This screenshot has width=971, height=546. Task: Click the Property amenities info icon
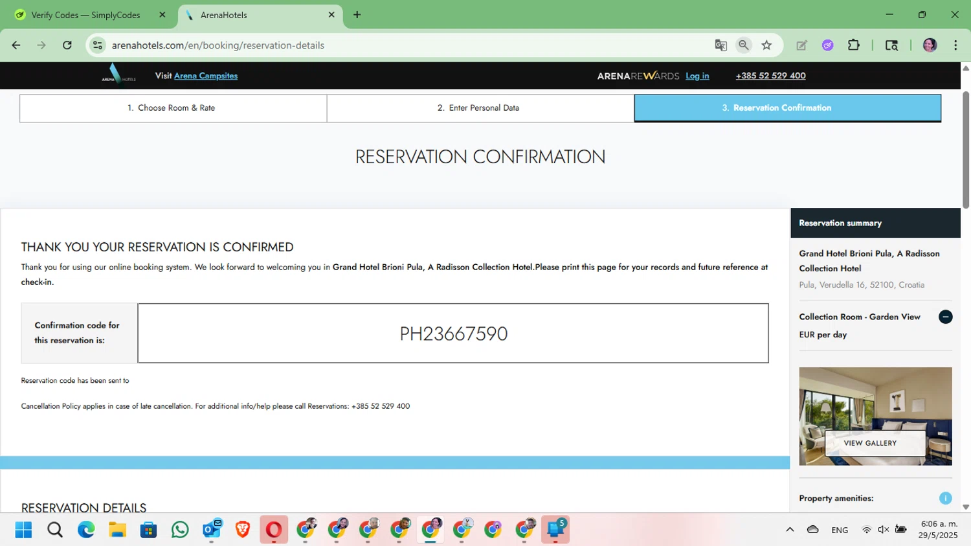pos(946,498)
